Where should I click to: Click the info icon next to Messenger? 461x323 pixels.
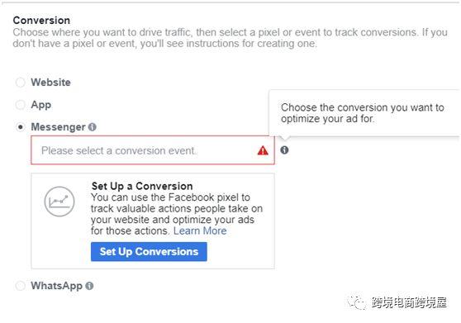[93, 127]
